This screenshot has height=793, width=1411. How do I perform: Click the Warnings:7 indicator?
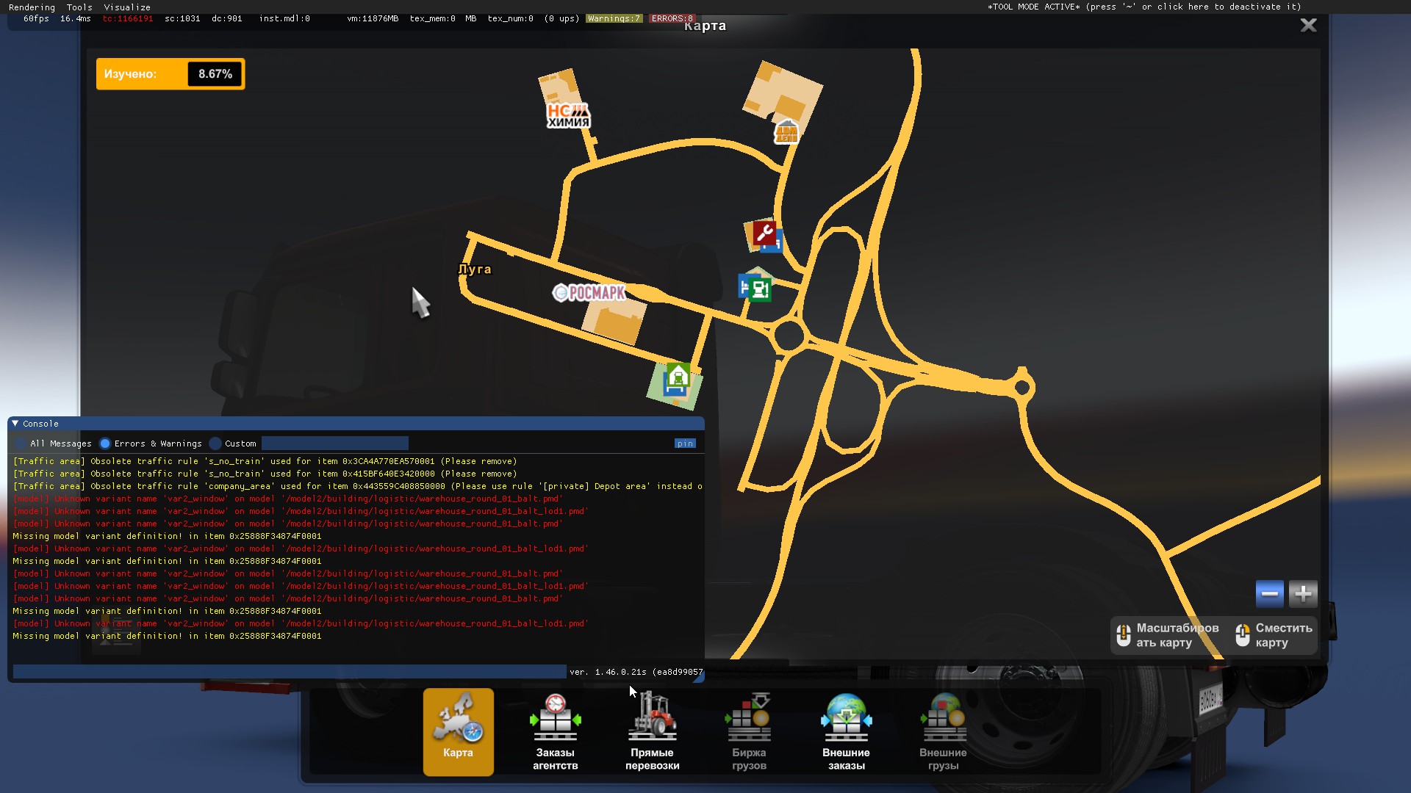(x=614, y=18)
